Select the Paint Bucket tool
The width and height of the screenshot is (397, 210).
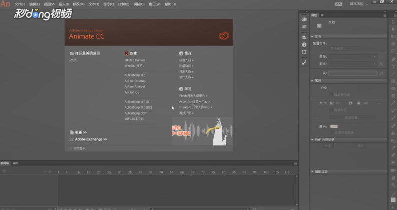click(x=393, y=133)
